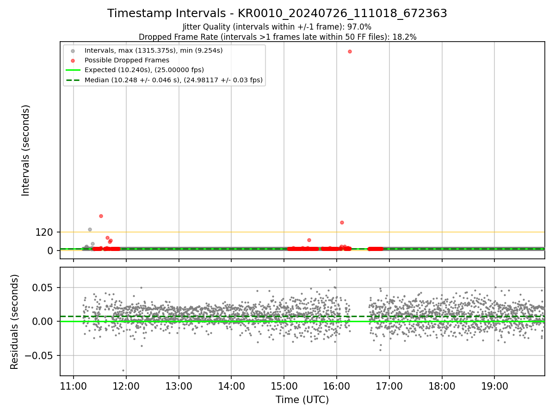Click the 'Expected (10.240s)' legend entry
Viewport: 555px width, 416px height.
pyautogui.click(x=144, y=70)
